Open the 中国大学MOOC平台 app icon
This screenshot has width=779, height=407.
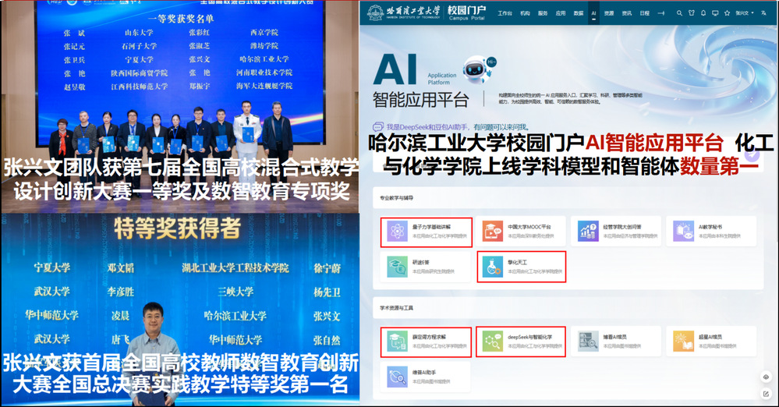click(492, 231)
